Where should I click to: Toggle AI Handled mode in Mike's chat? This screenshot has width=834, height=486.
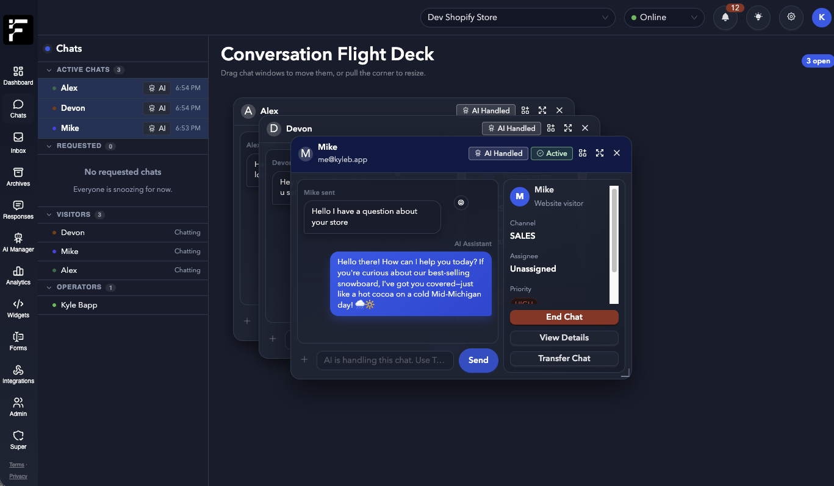[x=498, y=153]
